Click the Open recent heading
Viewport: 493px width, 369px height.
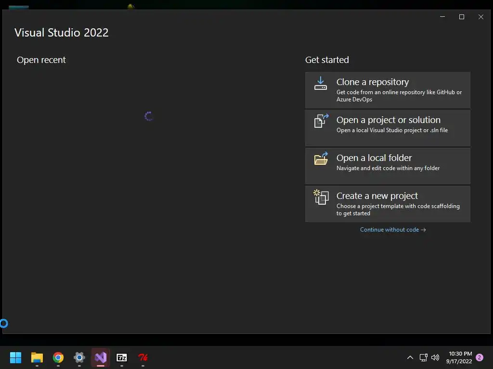[x=41, y=60]
